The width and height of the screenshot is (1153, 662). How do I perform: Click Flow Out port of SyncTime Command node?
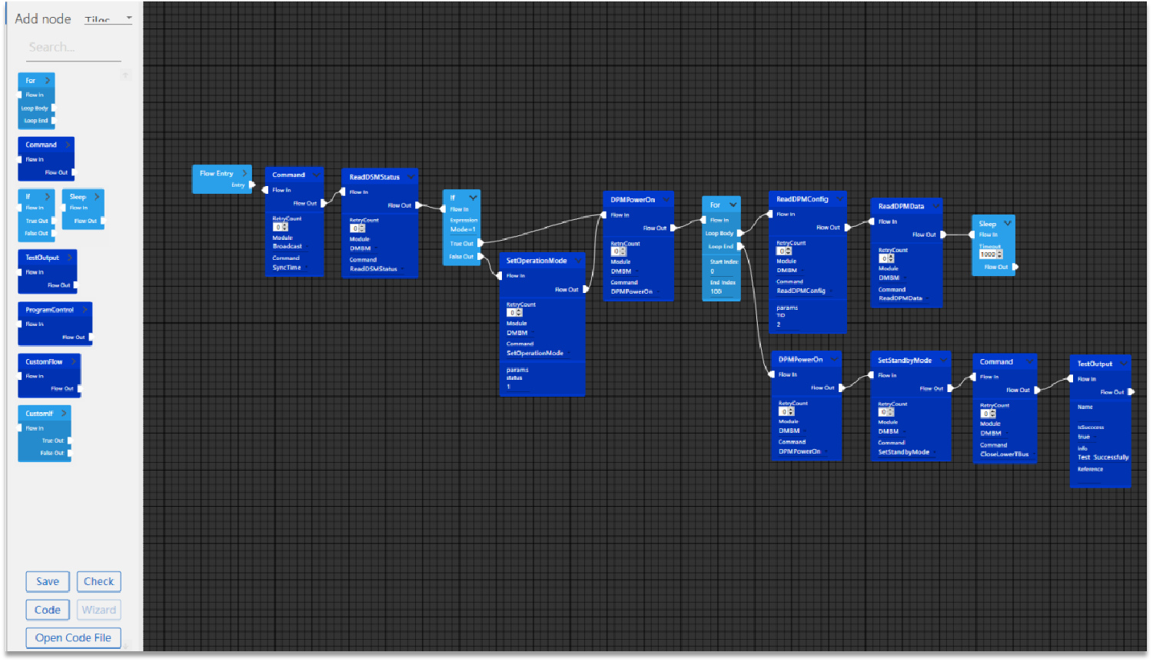pyautogui.click(x=324, y=203)
